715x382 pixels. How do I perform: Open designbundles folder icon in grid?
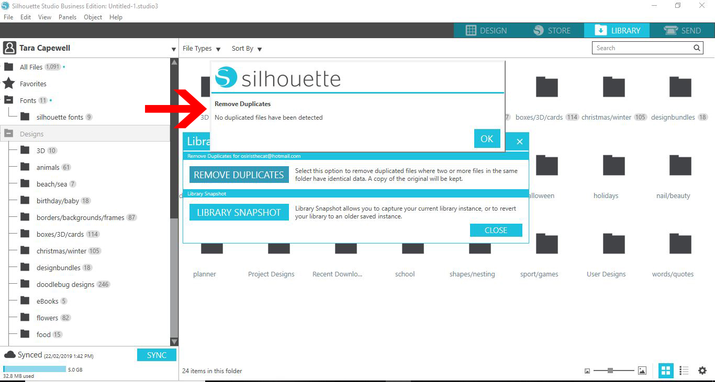[x=680, y=86]
